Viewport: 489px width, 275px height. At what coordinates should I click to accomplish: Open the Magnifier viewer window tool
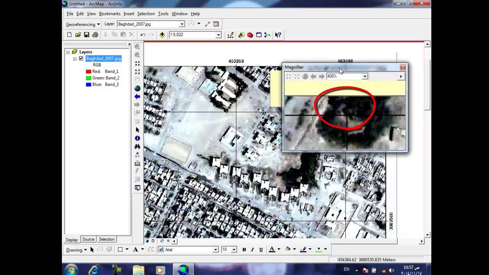138,188
